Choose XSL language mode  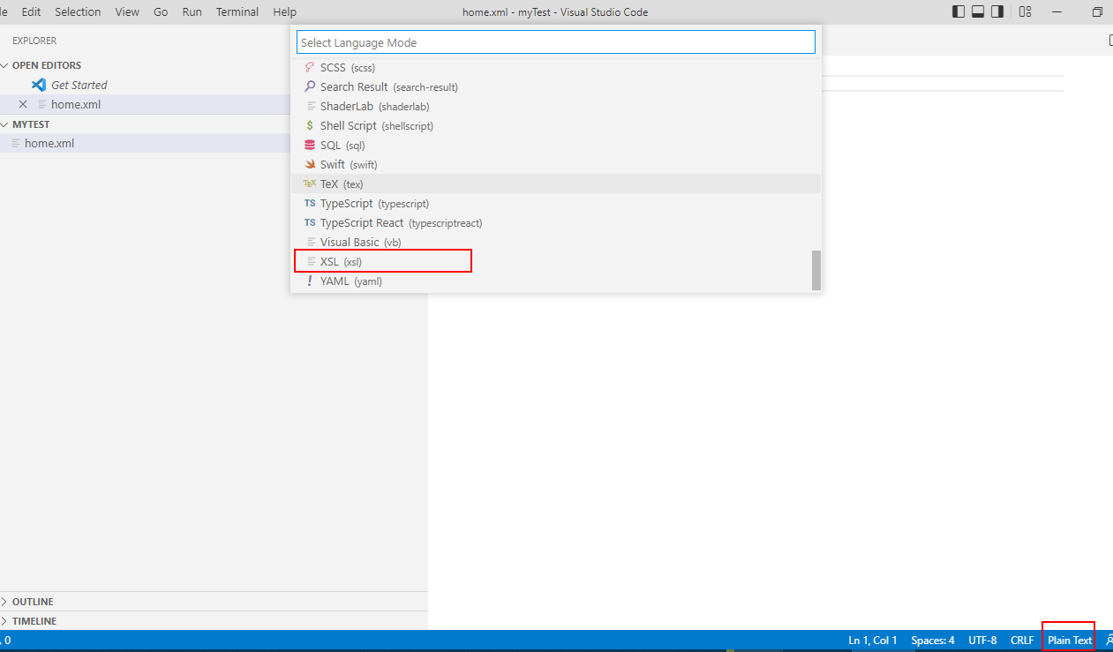pyautogui.click(x=556, y=261)
